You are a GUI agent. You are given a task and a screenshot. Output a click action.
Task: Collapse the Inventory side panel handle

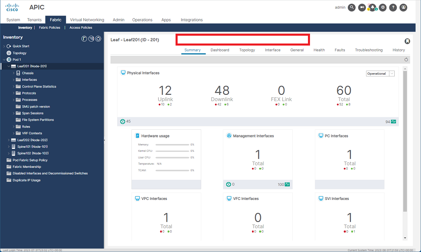pos(104,140)
